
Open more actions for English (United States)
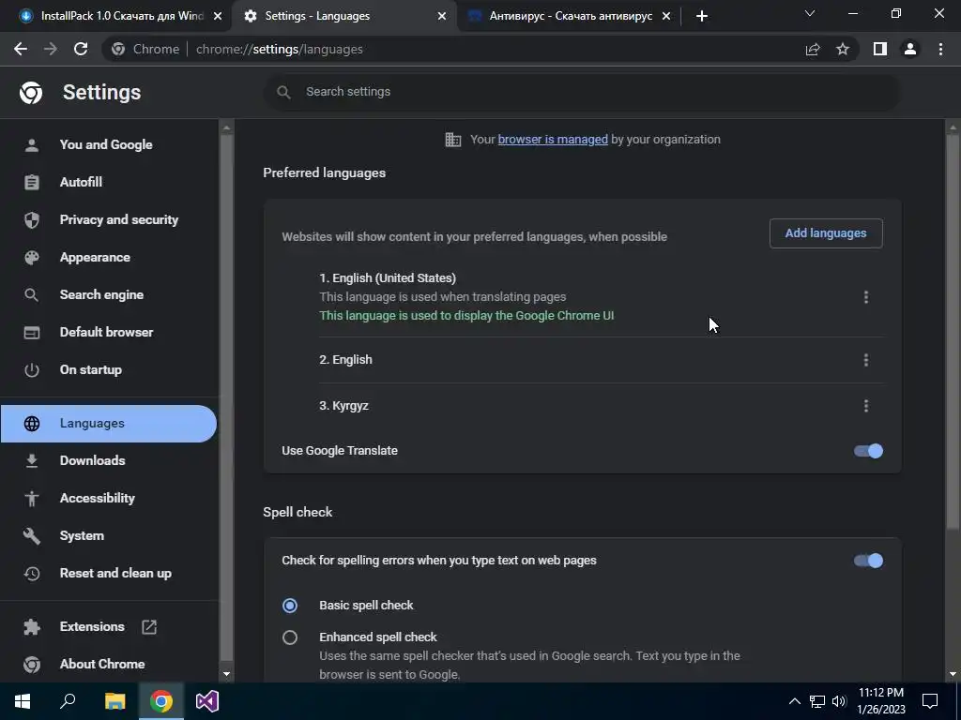[x=866, y=297]
